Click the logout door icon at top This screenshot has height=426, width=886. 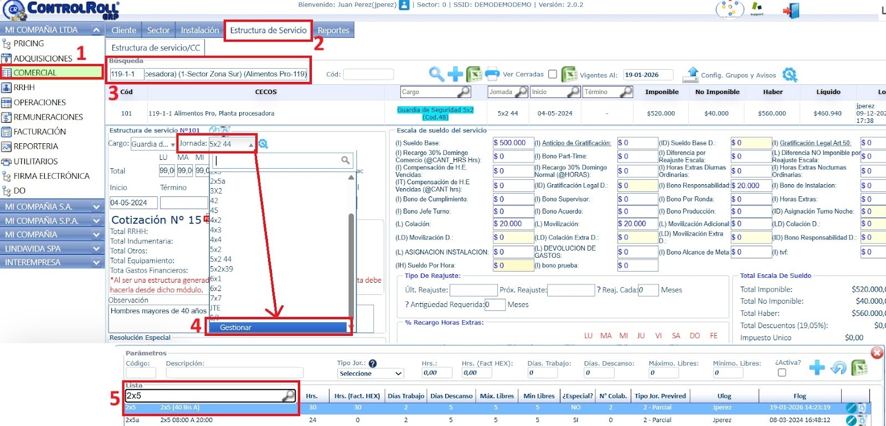(791, 11)
